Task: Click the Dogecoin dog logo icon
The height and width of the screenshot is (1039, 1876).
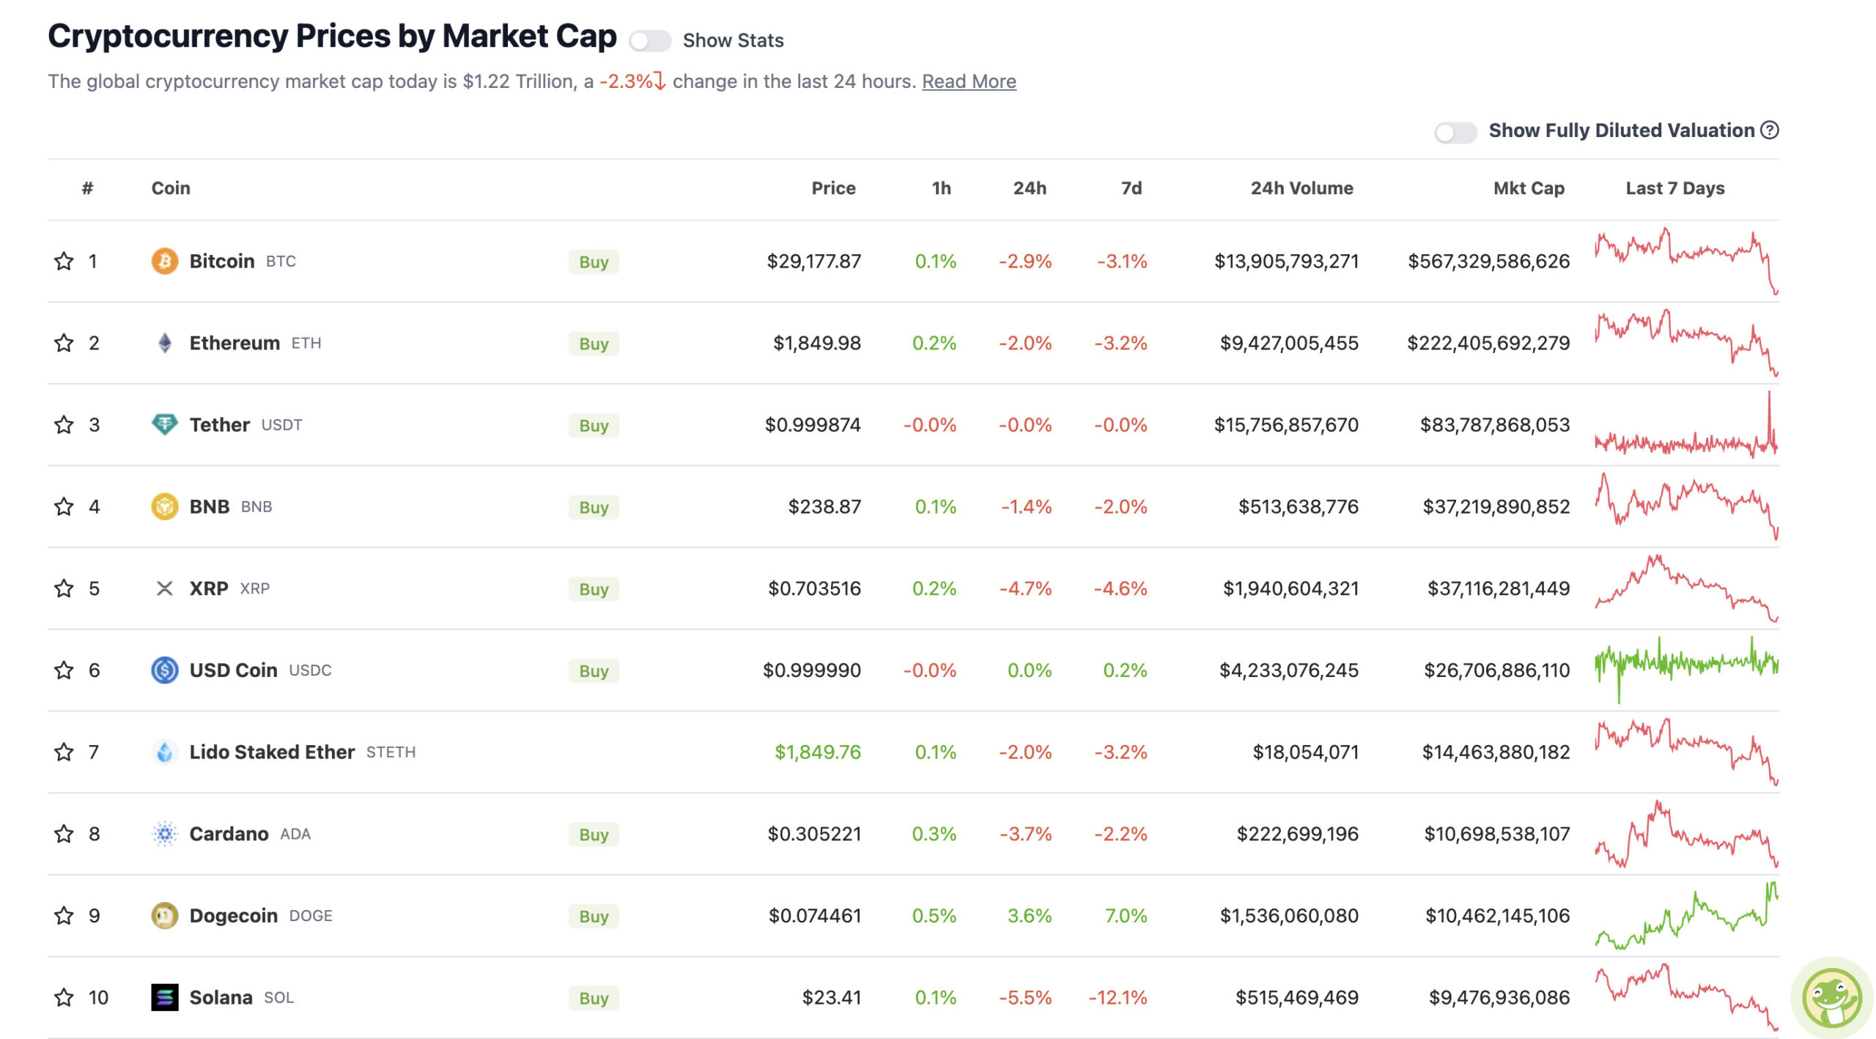Action: tap(165, 916)
